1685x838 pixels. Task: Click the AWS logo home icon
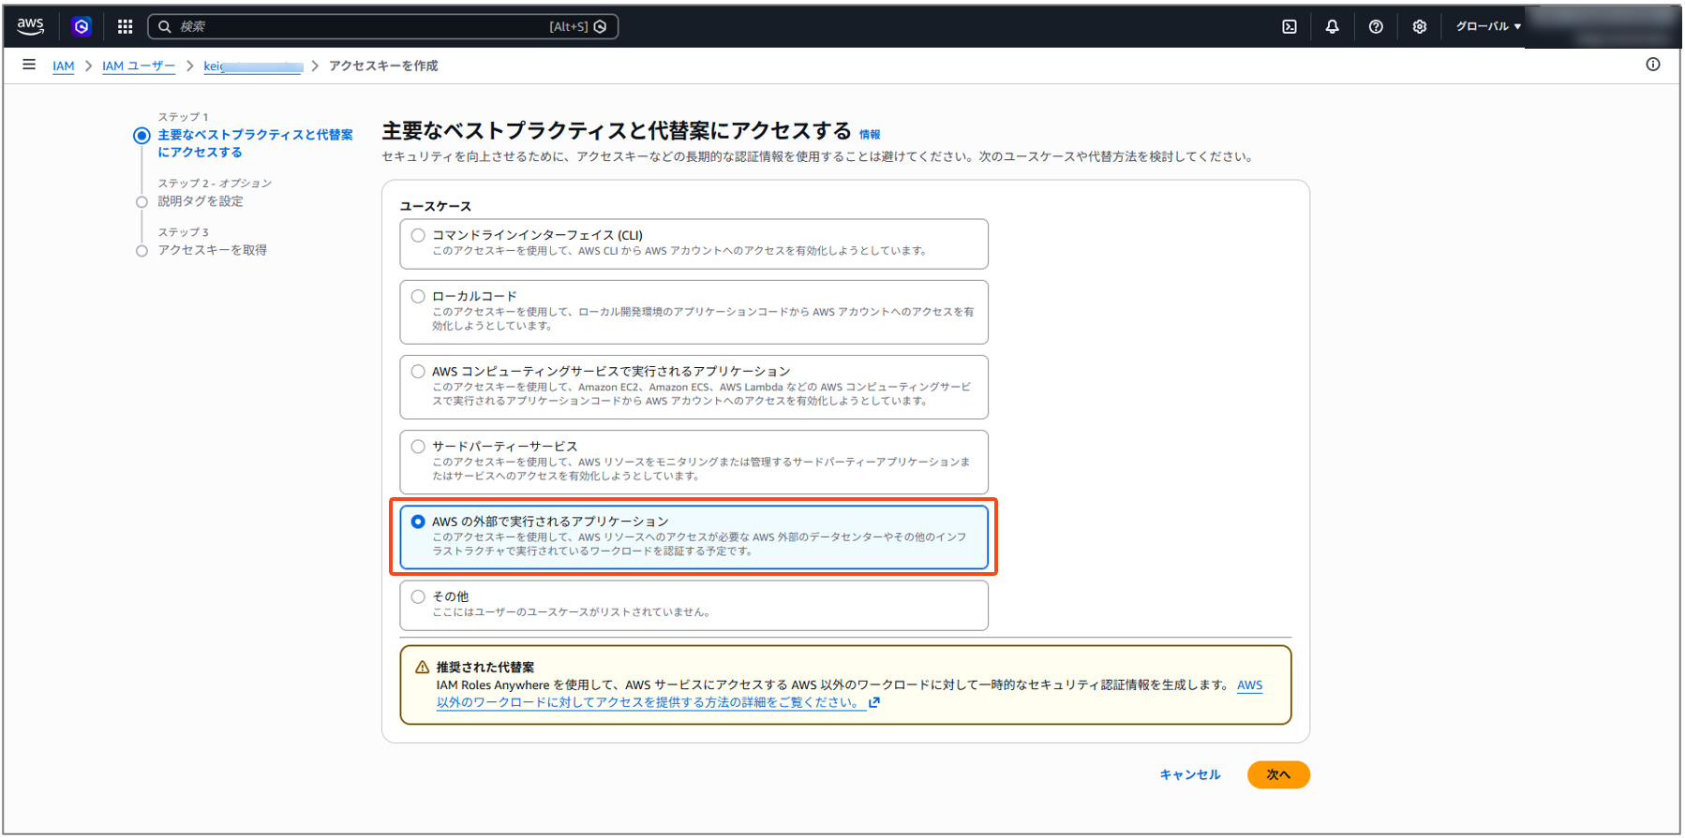[x=30, y=26]
